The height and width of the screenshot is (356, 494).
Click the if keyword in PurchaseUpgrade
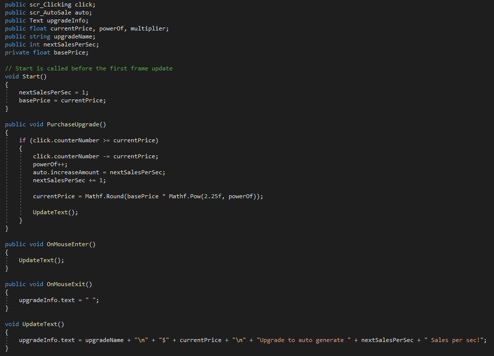coord(22,140)
